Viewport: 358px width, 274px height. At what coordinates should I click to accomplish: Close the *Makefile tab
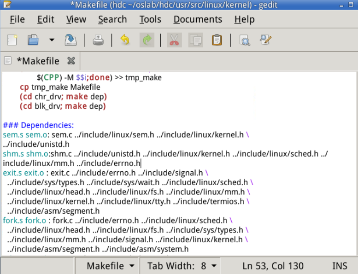click(x=70, y=61)
